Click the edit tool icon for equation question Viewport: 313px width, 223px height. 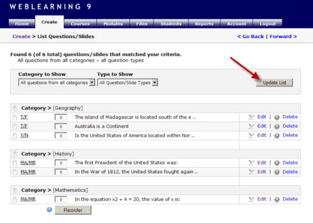click(x=251, y=199)
